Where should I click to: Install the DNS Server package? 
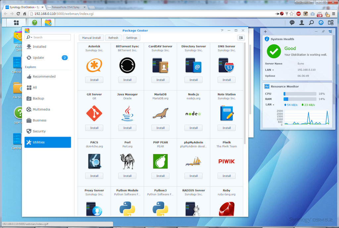coord(226,80)
